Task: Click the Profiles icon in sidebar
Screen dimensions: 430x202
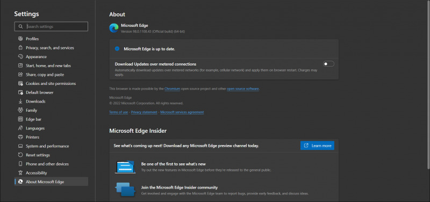Action: point(20,39)
